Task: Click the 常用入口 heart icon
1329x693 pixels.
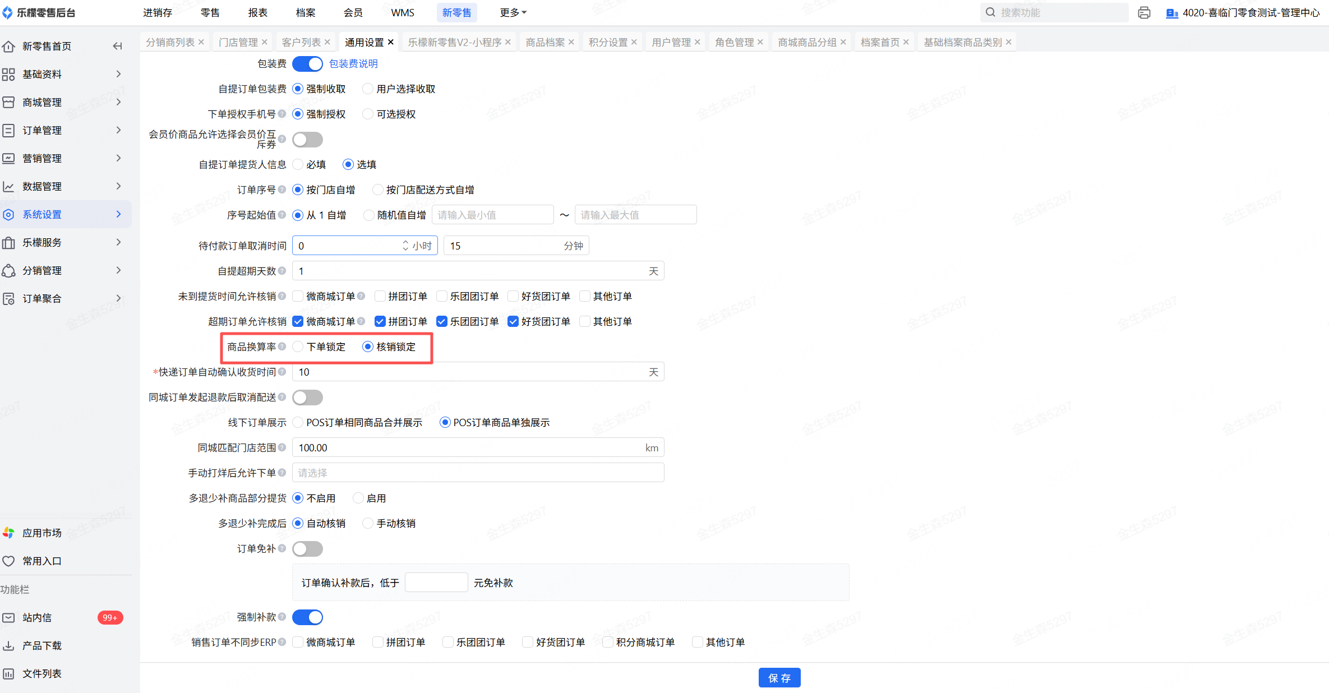Action: coord(8,561)
